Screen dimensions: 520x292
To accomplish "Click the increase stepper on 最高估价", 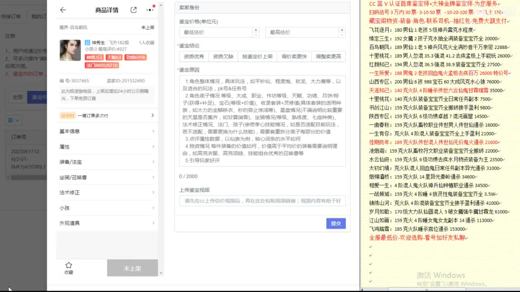I will (x=342, y=29).
